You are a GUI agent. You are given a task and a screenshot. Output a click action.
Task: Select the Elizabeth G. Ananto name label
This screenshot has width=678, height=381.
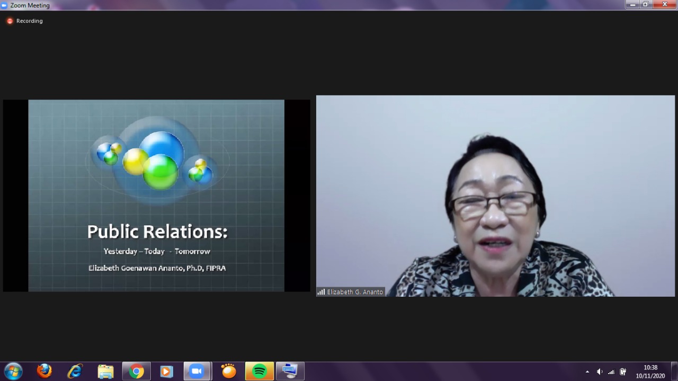pos(354,292)
